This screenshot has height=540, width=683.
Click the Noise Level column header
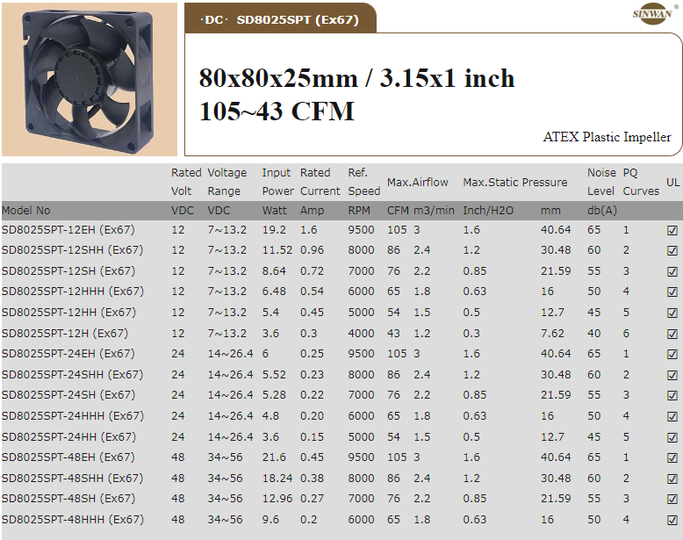click(601, 182)
